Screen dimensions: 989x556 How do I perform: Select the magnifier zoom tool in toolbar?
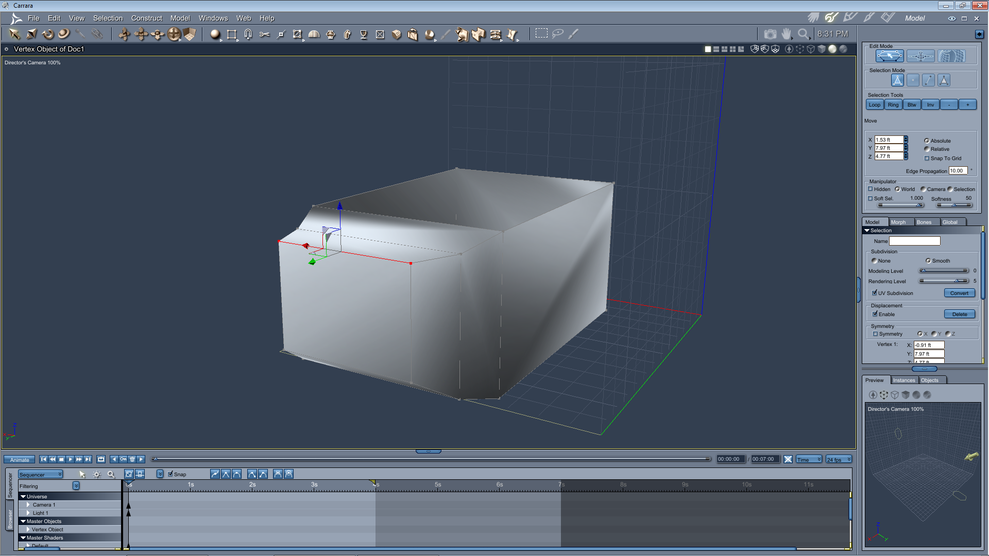coord(803,34)
